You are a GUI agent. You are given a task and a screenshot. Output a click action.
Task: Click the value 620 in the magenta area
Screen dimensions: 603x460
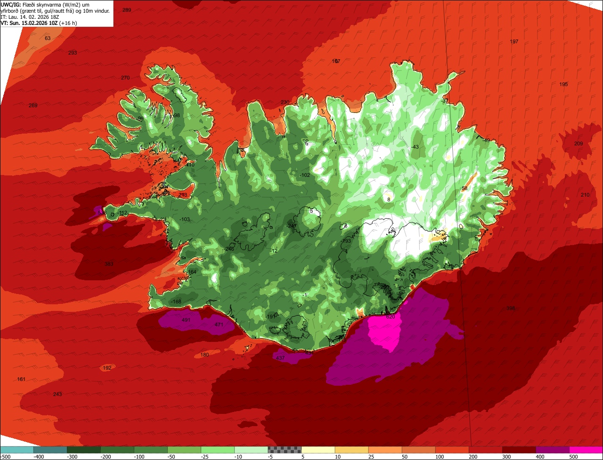point(391,317)
